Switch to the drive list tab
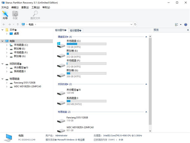This screenshot has height=143, width=190. pos(61,30)
